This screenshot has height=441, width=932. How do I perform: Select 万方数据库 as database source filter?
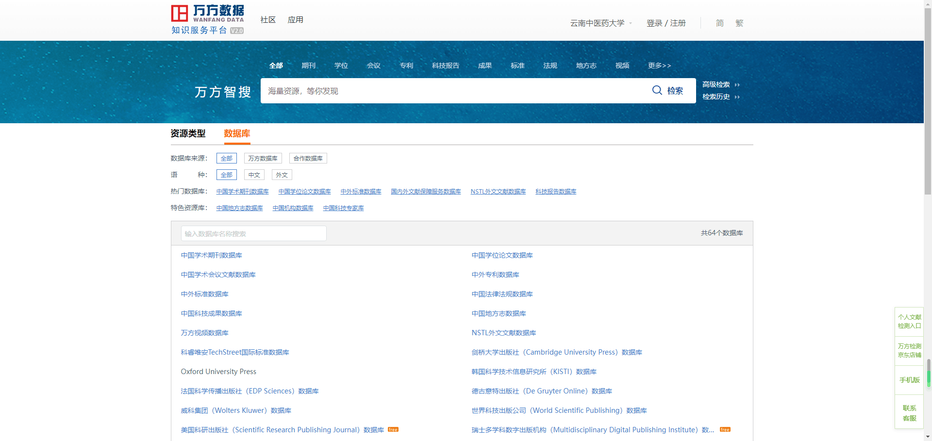tap(263, 159)
